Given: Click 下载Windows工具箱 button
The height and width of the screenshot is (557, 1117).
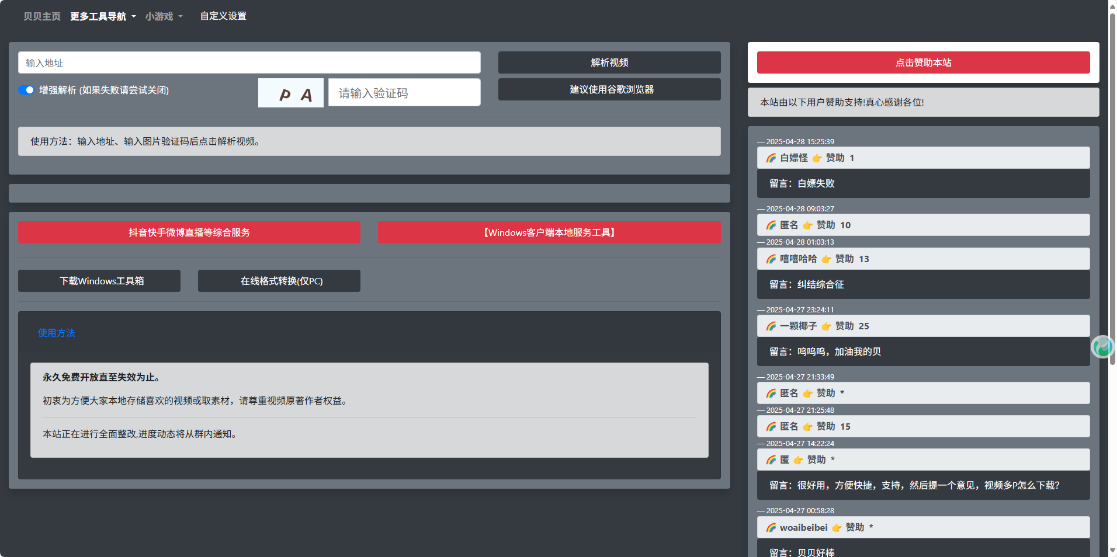Looking at the screenshot, I should tap(99, 281).
